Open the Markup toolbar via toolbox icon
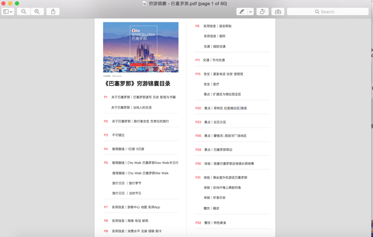 pos(278,11)
